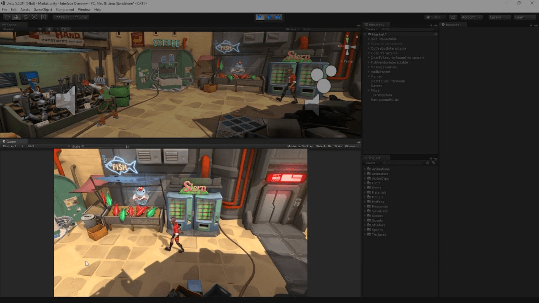Select the Scale tool in the toolbar
Screen dimensions: 539x303
tap(34, 17)
